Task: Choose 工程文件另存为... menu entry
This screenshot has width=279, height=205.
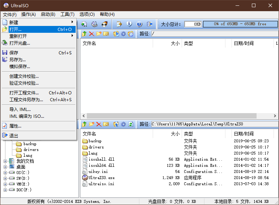Action: click(39, 100)
